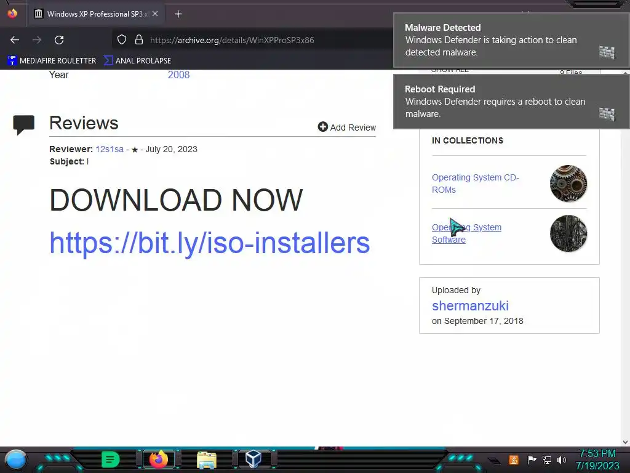Open File Explorer from the taskbar
This screenshot has height=473, width=630.
pos(207,459)
